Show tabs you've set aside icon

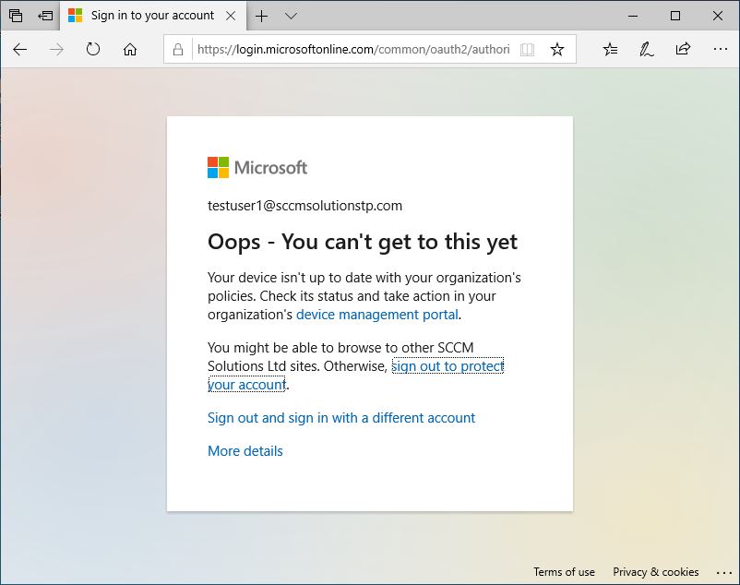tap(16, 16)
